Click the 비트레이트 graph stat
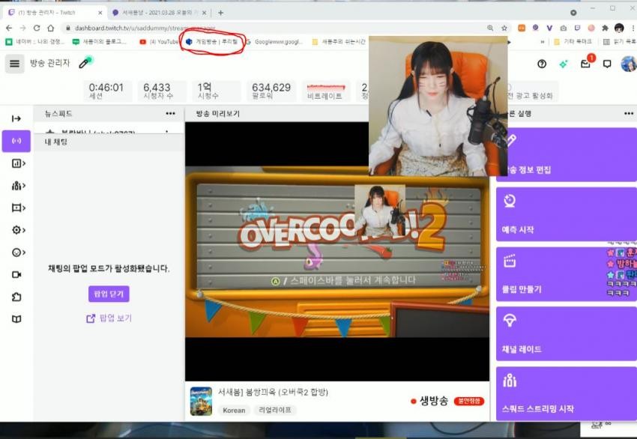The height and width of the screenshot is (439, 637). tap(326, 91)
